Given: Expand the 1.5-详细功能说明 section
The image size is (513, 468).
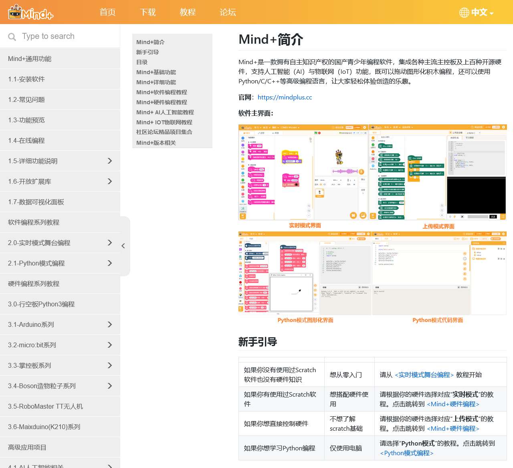Looking at the screenshot, I should [x=110, y=161].
